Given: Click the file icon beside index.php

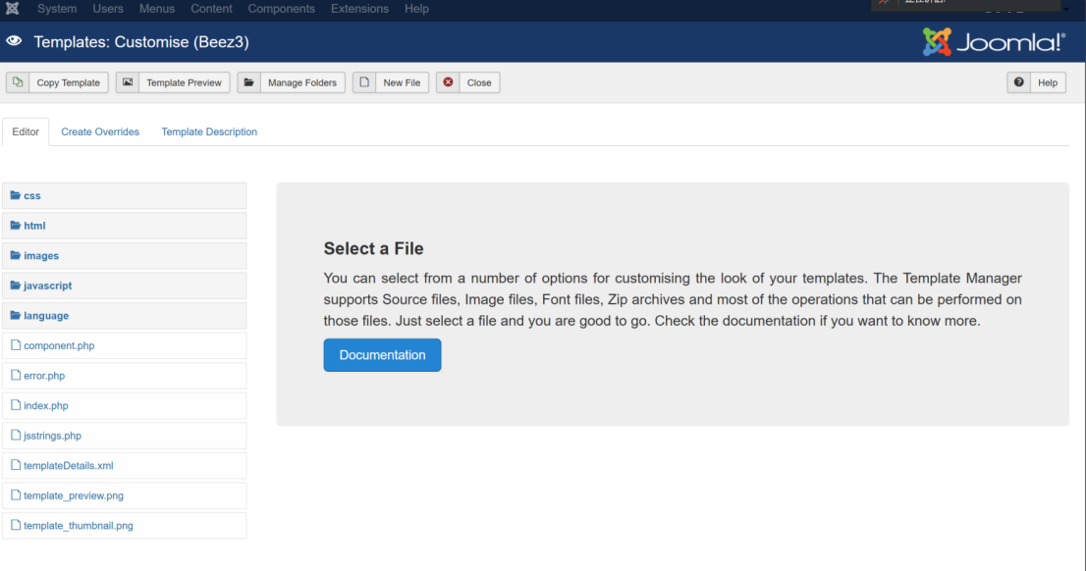Looking at the screenshot, I should [16, 405].
